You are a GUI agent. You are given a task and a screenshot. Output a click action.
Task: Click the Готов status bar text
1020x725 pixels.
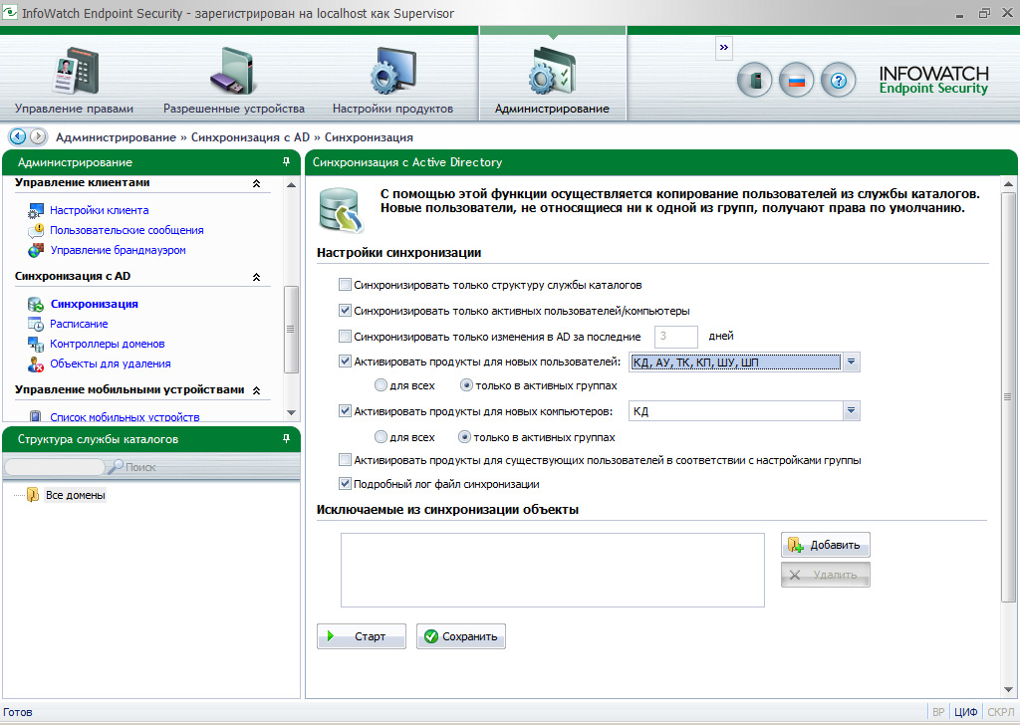click(x=18, y=712)
